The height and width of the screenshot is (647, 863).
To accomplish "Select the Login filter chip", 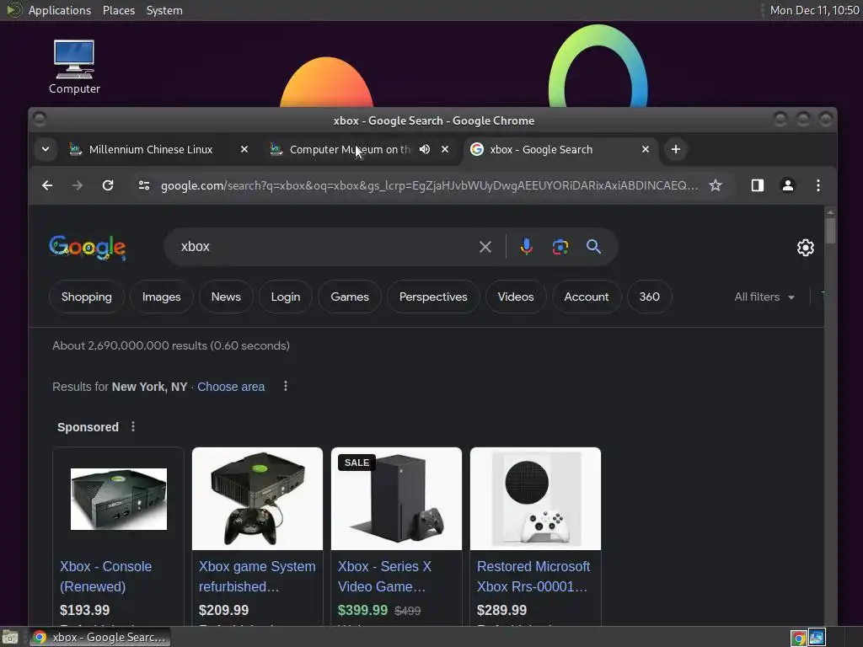I will 285,297.
